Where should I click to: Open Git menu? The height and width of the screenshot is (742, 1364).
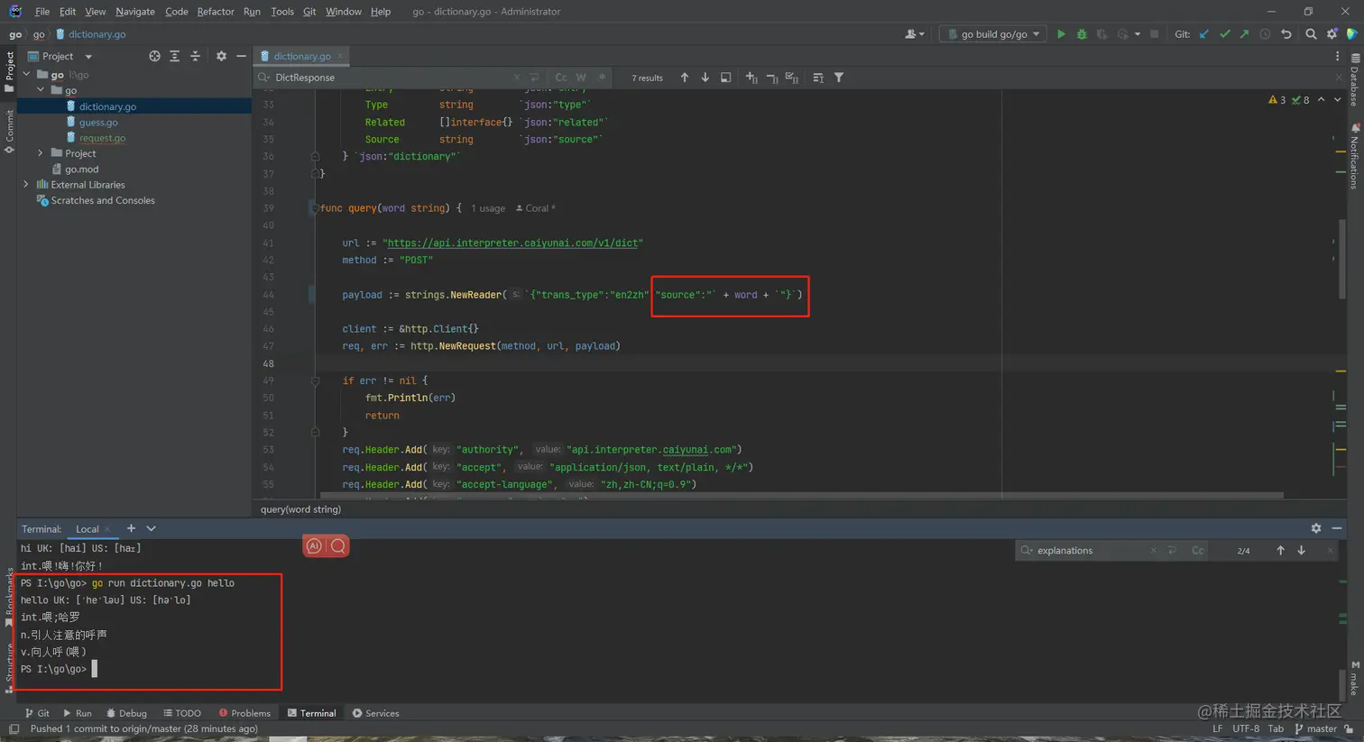(x=309, y=12)
